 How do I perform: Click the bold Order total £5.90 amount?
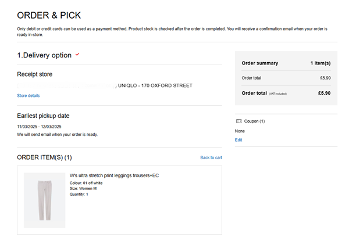click(324, 93)
